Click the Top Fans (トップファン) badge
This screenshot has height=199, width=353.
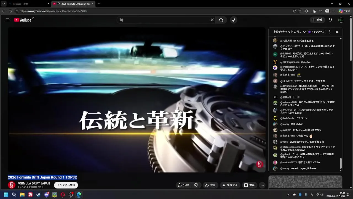[317, 32]
